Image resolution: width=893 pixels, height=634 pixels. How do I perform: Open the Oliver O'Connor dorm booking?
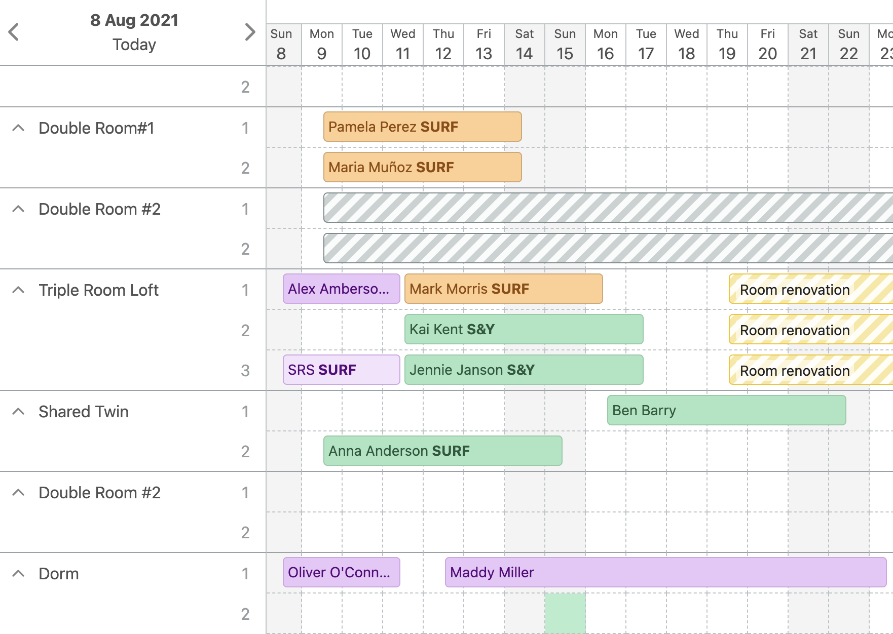tap(341, 572)
